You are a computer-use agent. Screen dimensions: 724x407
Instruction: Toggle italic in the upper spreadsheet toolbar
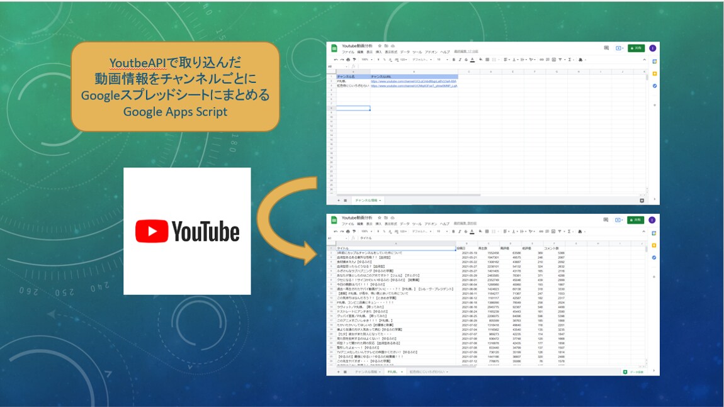(x=460, y=60)
